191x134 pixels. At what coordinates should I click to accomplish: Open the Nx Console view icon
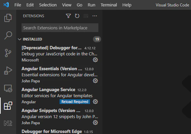point(8,123)
